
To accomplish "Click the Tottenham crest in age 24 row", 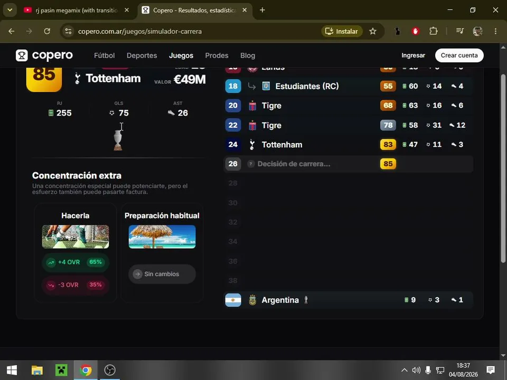I will [252, 145].
